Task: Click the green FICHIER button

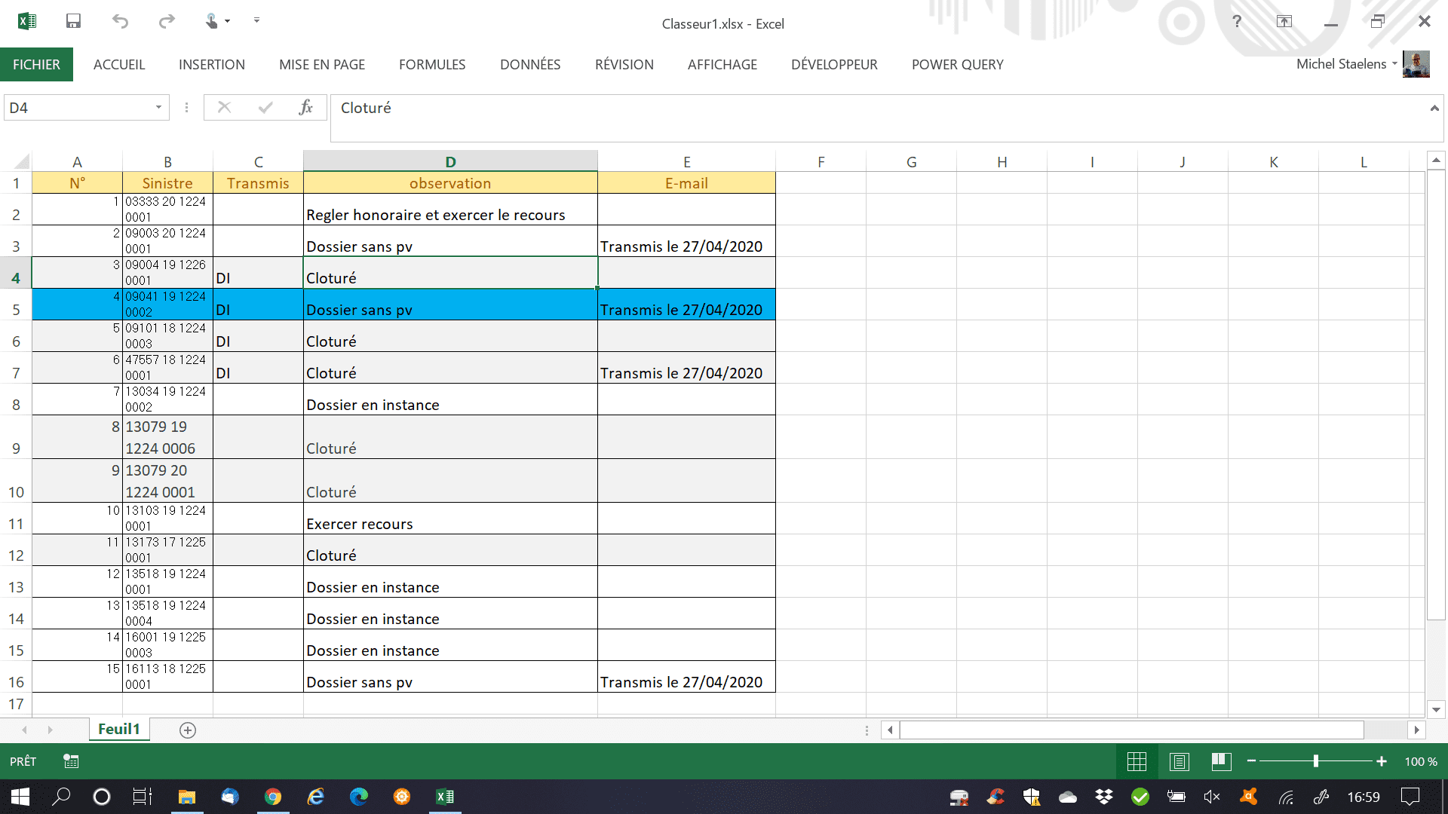Action: point(36,65)
